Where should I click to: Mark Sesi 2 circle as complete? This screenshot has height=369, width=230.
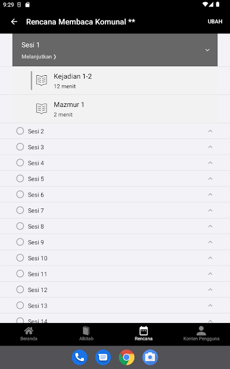[20, 131]
